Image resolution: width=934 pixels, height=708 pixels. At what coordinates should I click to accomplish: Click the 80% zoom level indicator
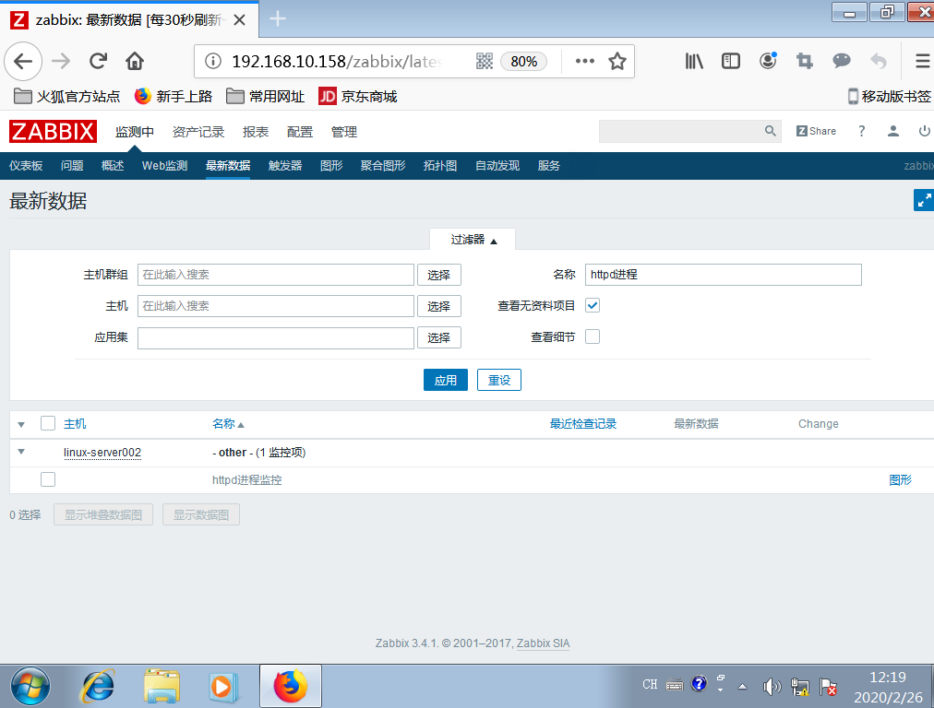pos(523,61)
